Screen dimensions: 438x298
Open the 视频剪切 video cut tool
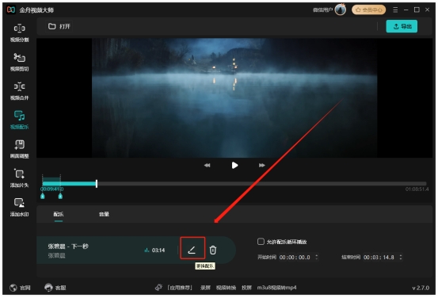click(x=19, y=62)
